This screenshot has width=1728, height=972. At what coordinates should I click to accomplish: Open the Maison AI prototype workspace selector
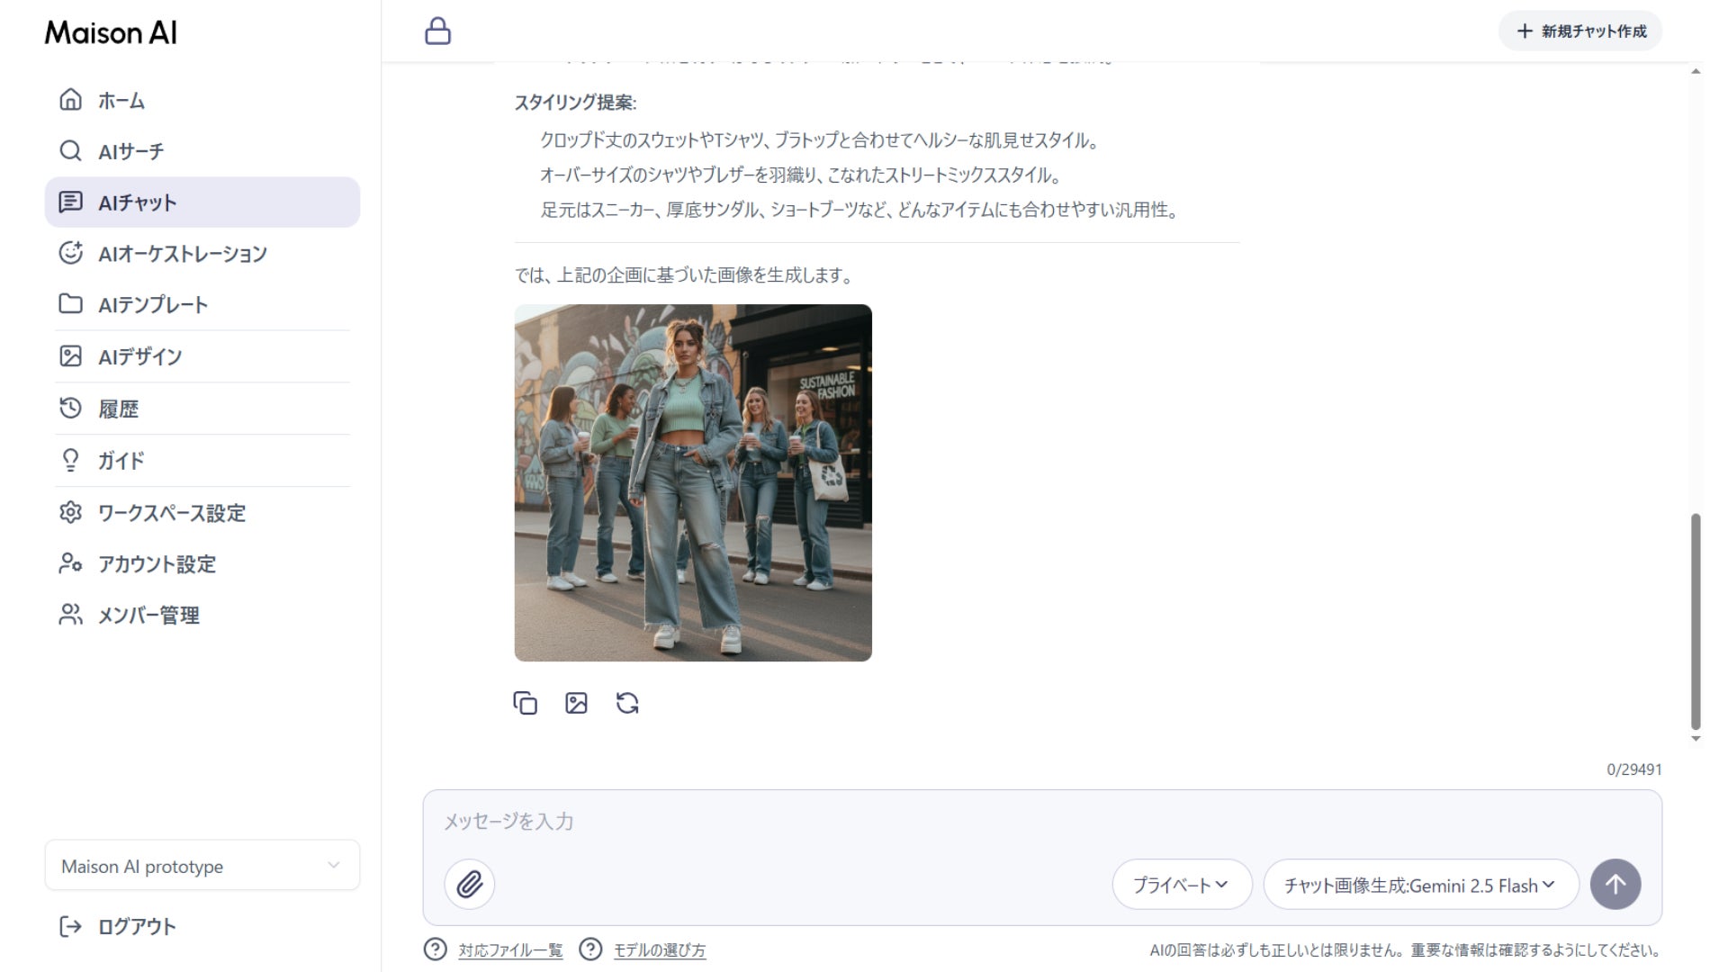(x=202, y=866)
